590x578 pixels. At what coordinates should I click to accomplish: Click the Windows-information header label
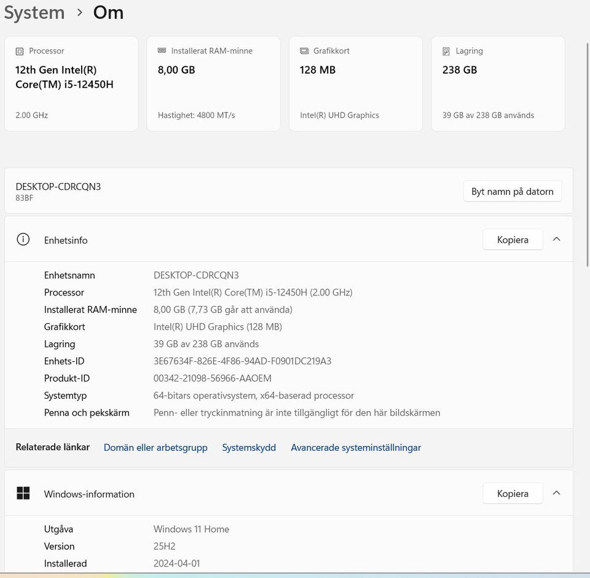89,494
